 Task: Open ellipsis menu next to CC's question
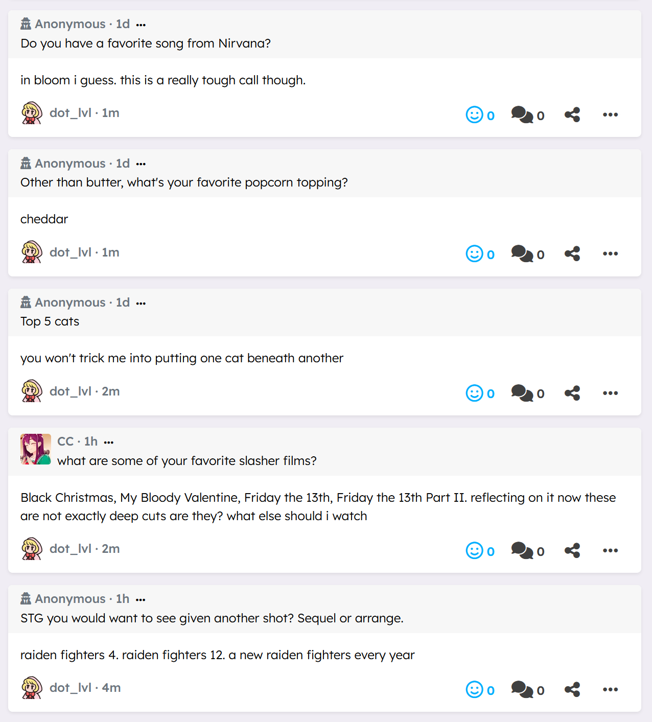click(x=109, y=442)
